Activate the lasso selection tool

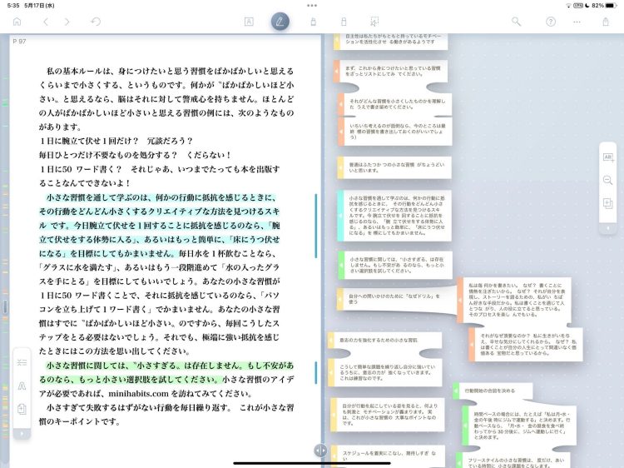coord(374,22)
